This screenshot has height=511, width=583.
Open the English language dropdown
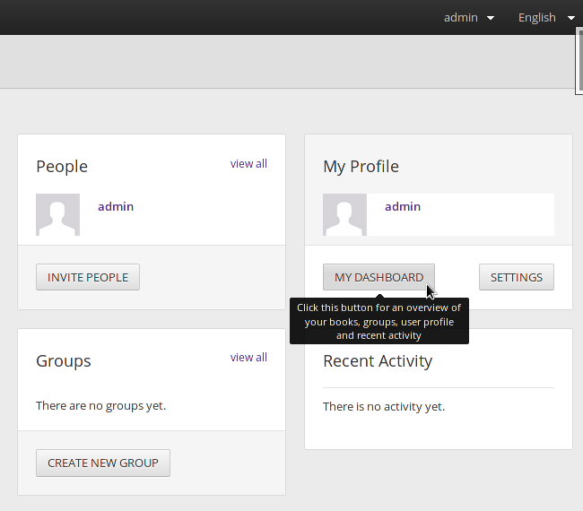(x=546, y=17)
